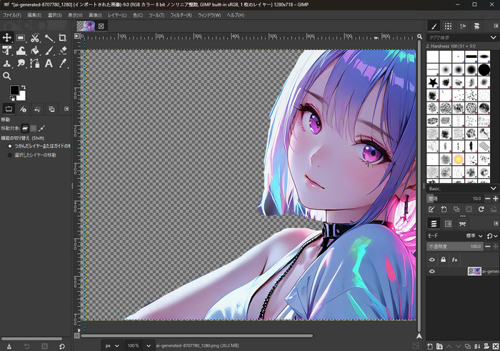Screen dimensions: 500x351
Task: Increase brush spacing with plus button
Action: pos(496,199)
